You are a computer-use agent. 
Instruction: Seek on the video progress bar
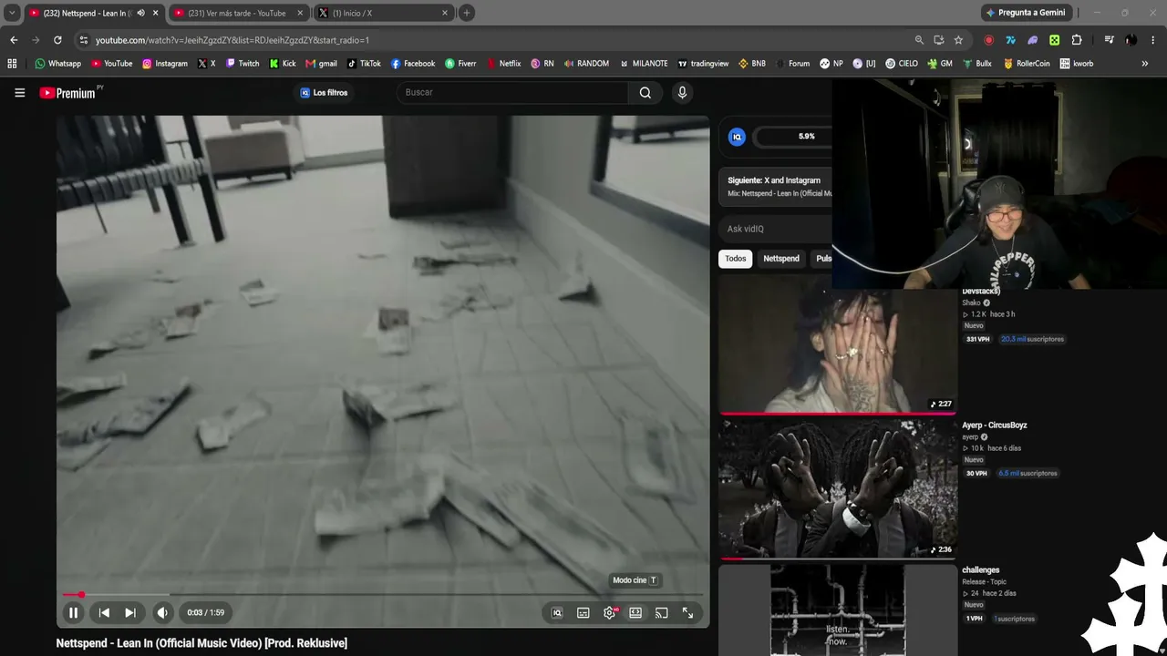383,595
